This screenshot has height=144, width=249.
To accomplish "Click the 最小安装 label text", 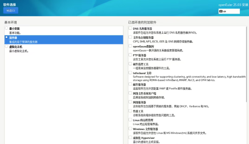I will point(14,29).
